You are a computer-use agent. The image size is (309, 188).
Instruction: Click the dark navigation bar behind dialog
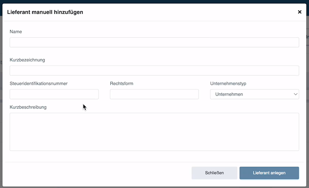154,1
